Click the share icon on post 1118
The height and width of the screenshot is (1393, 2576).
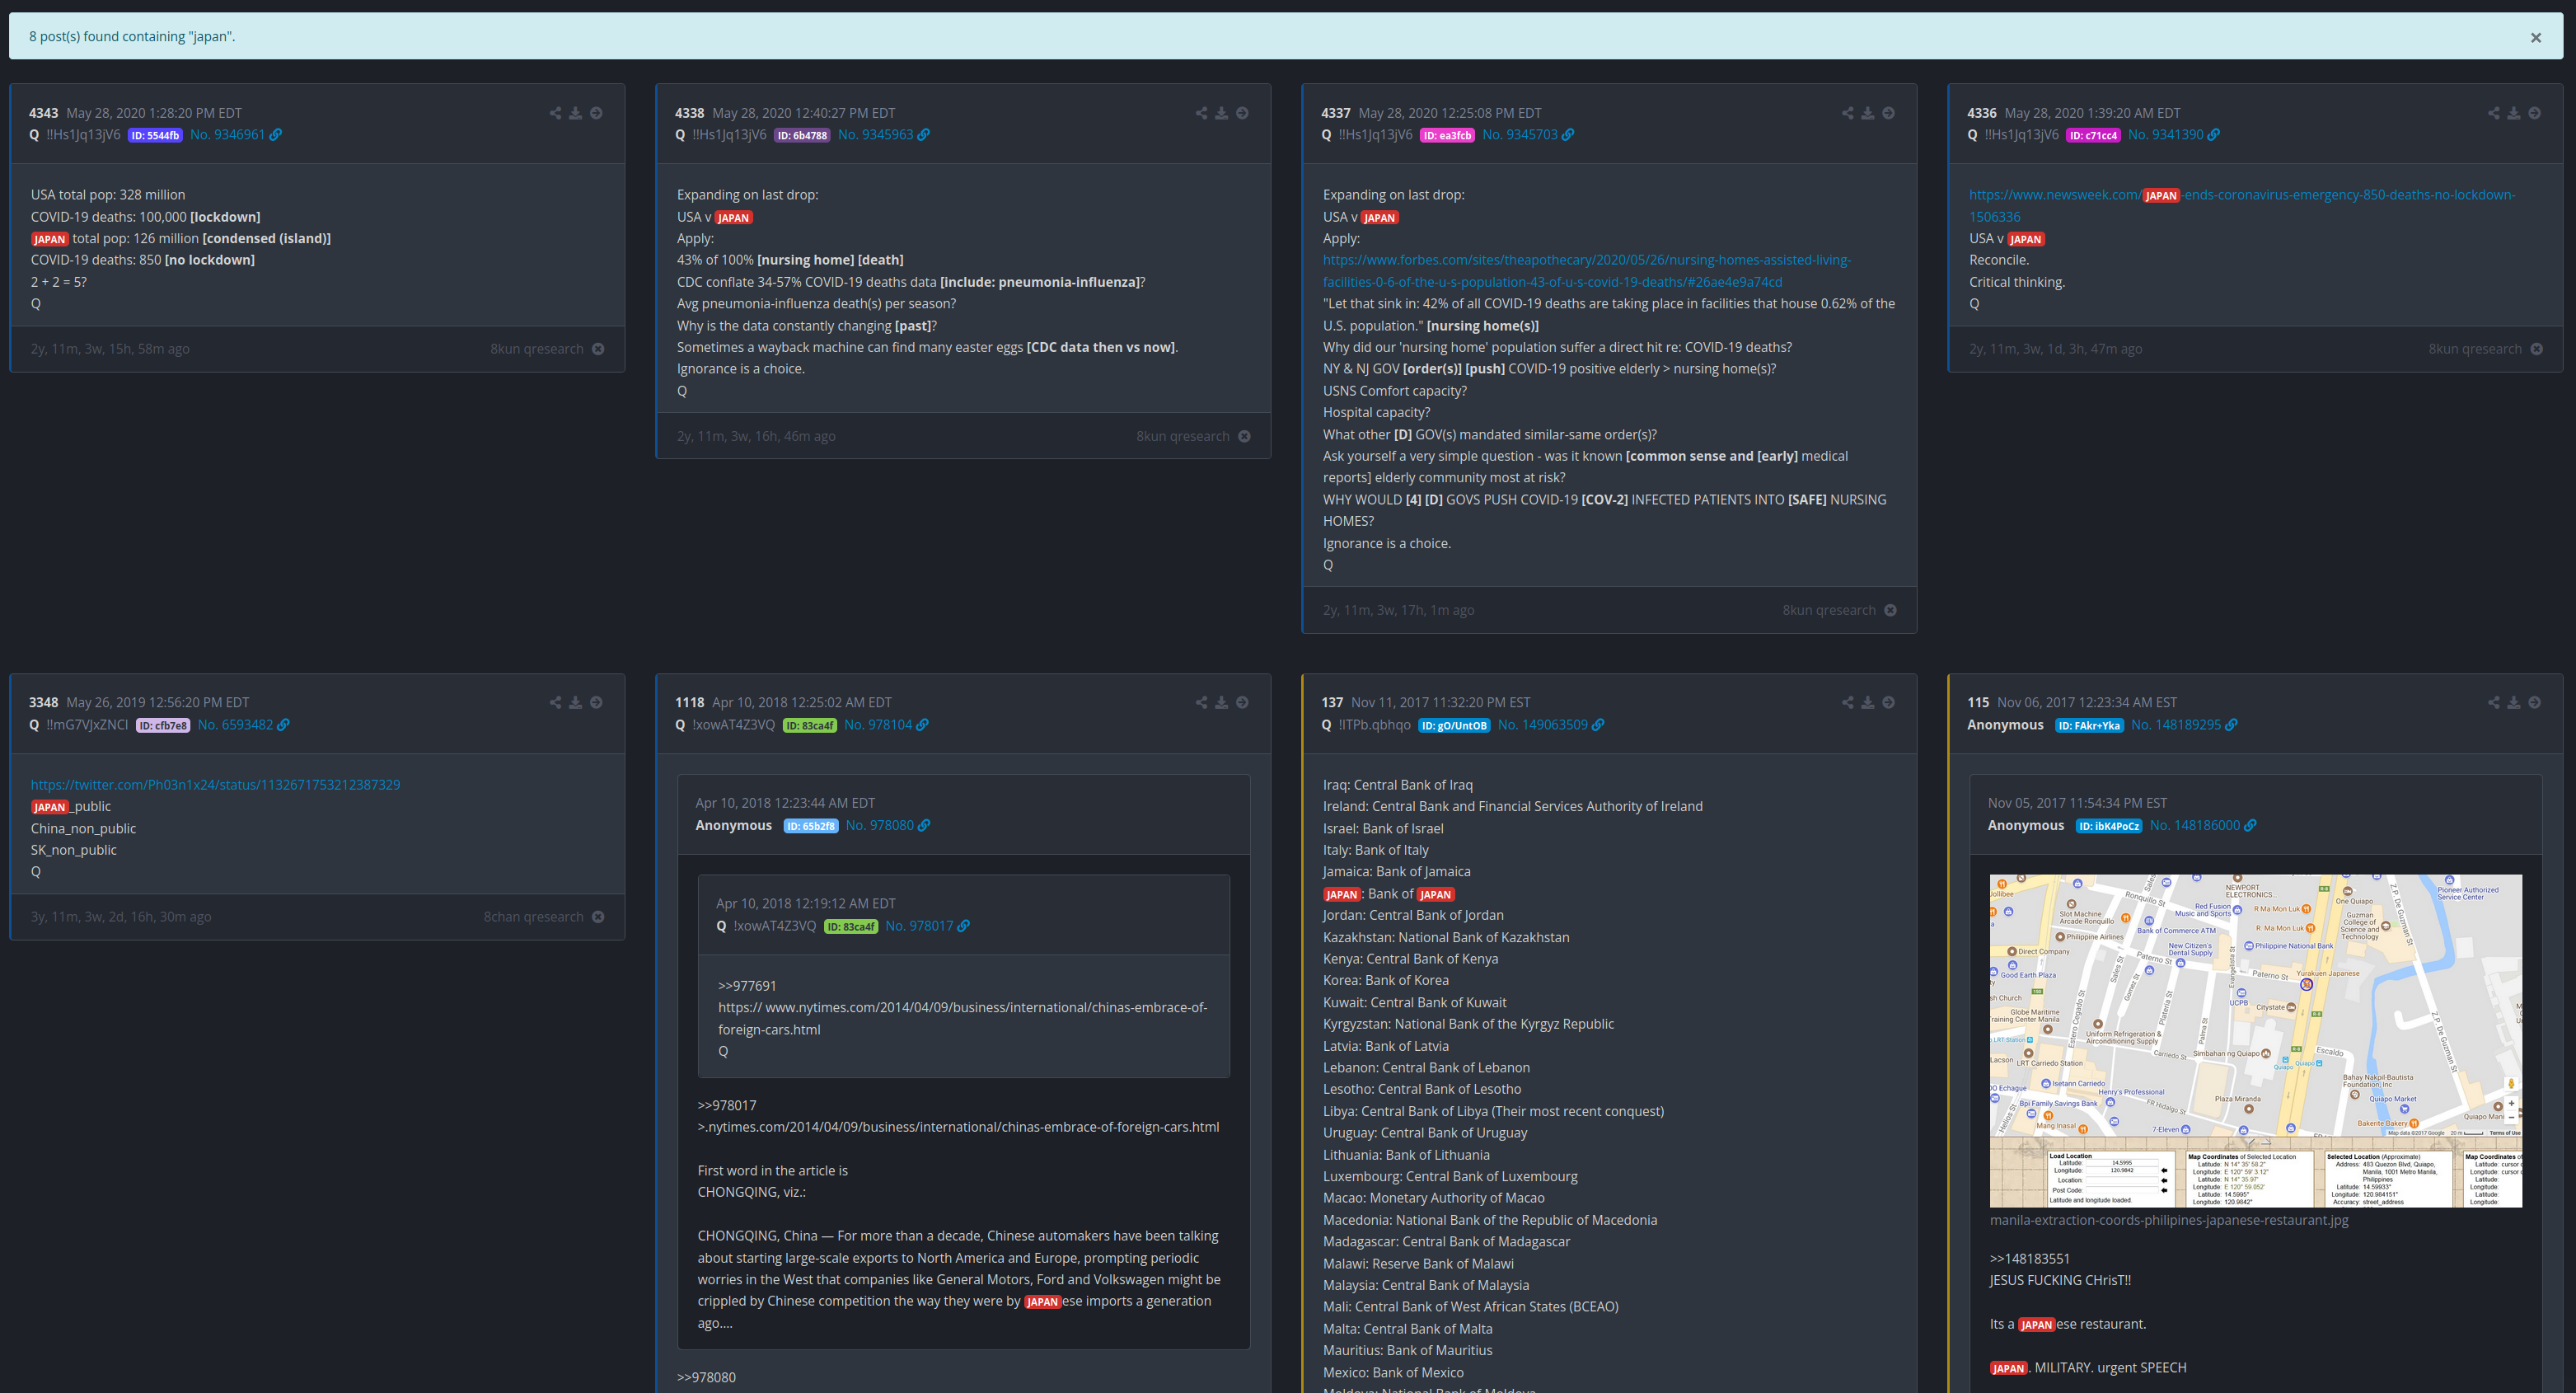(1201, 703)
